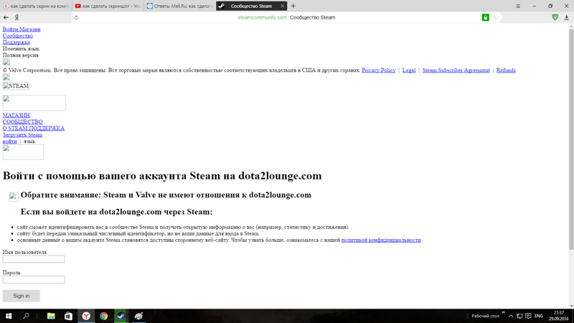Go back with the browser back arrow
The width and height of the screenshot is (574, 323).
(x=6, y=17)
